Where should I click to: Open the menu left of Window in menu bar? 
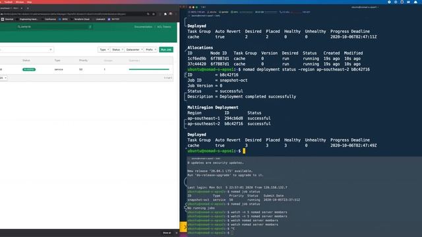coord(8,2)
